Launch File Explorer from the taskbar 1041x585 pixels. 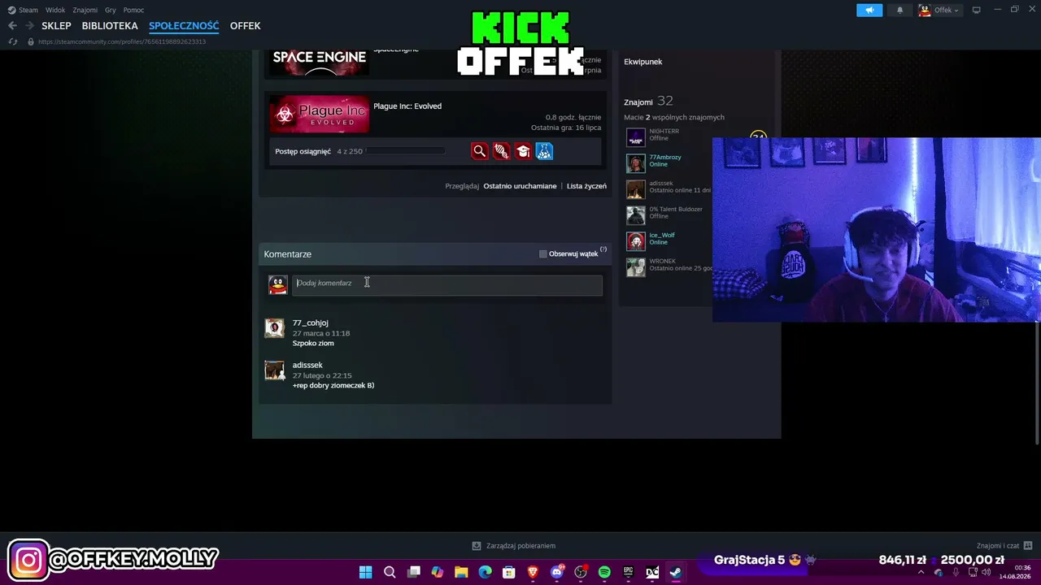coord(461,572)
